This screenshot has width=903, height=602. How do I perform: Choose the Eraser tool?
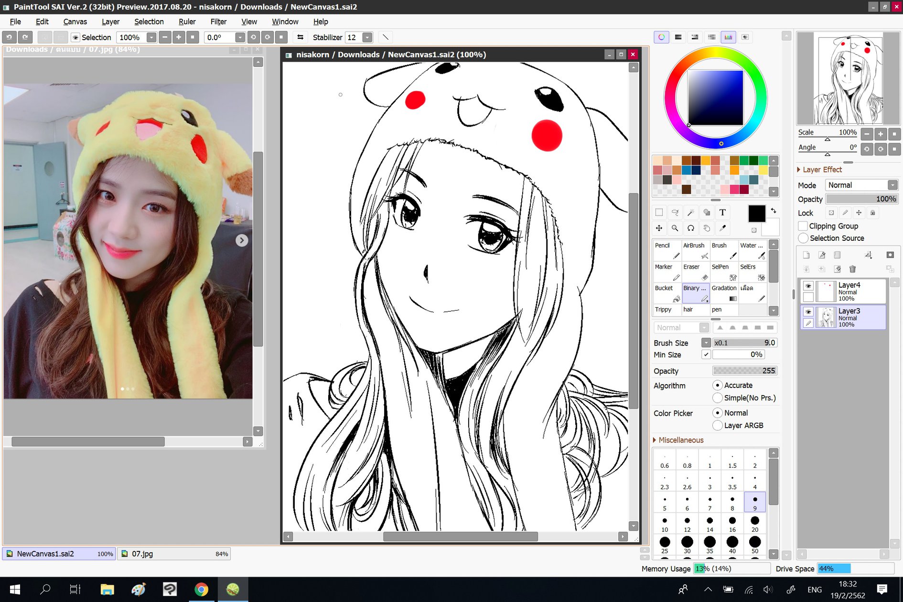[696, 272]
